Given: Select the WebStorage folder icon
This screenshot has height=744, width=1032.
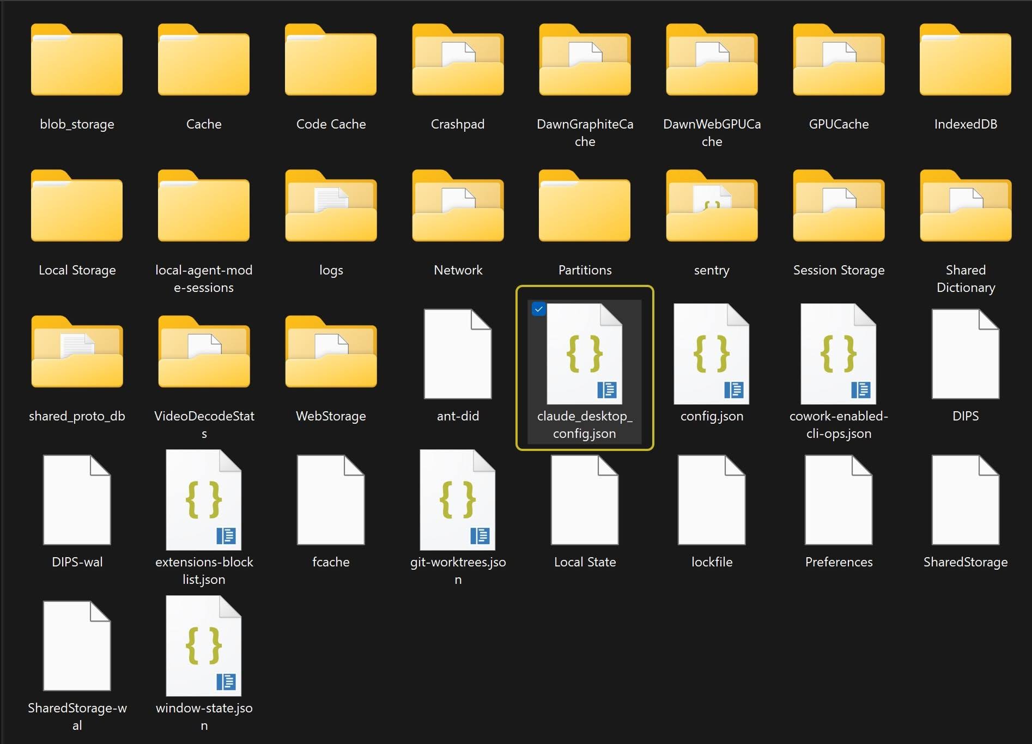Looking at the screenshot, I should pos(331,352).
